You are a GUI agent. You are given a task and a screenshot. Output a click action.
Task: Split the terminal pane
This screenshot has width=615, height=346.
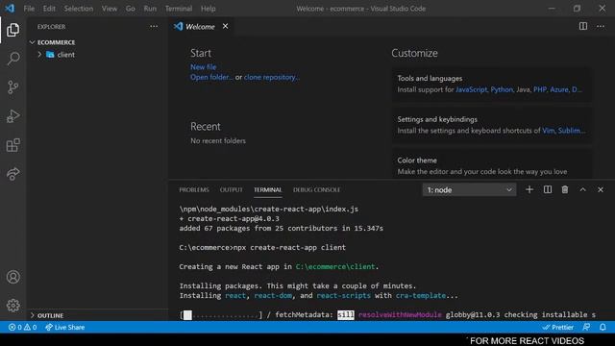[x=548, y=190]
